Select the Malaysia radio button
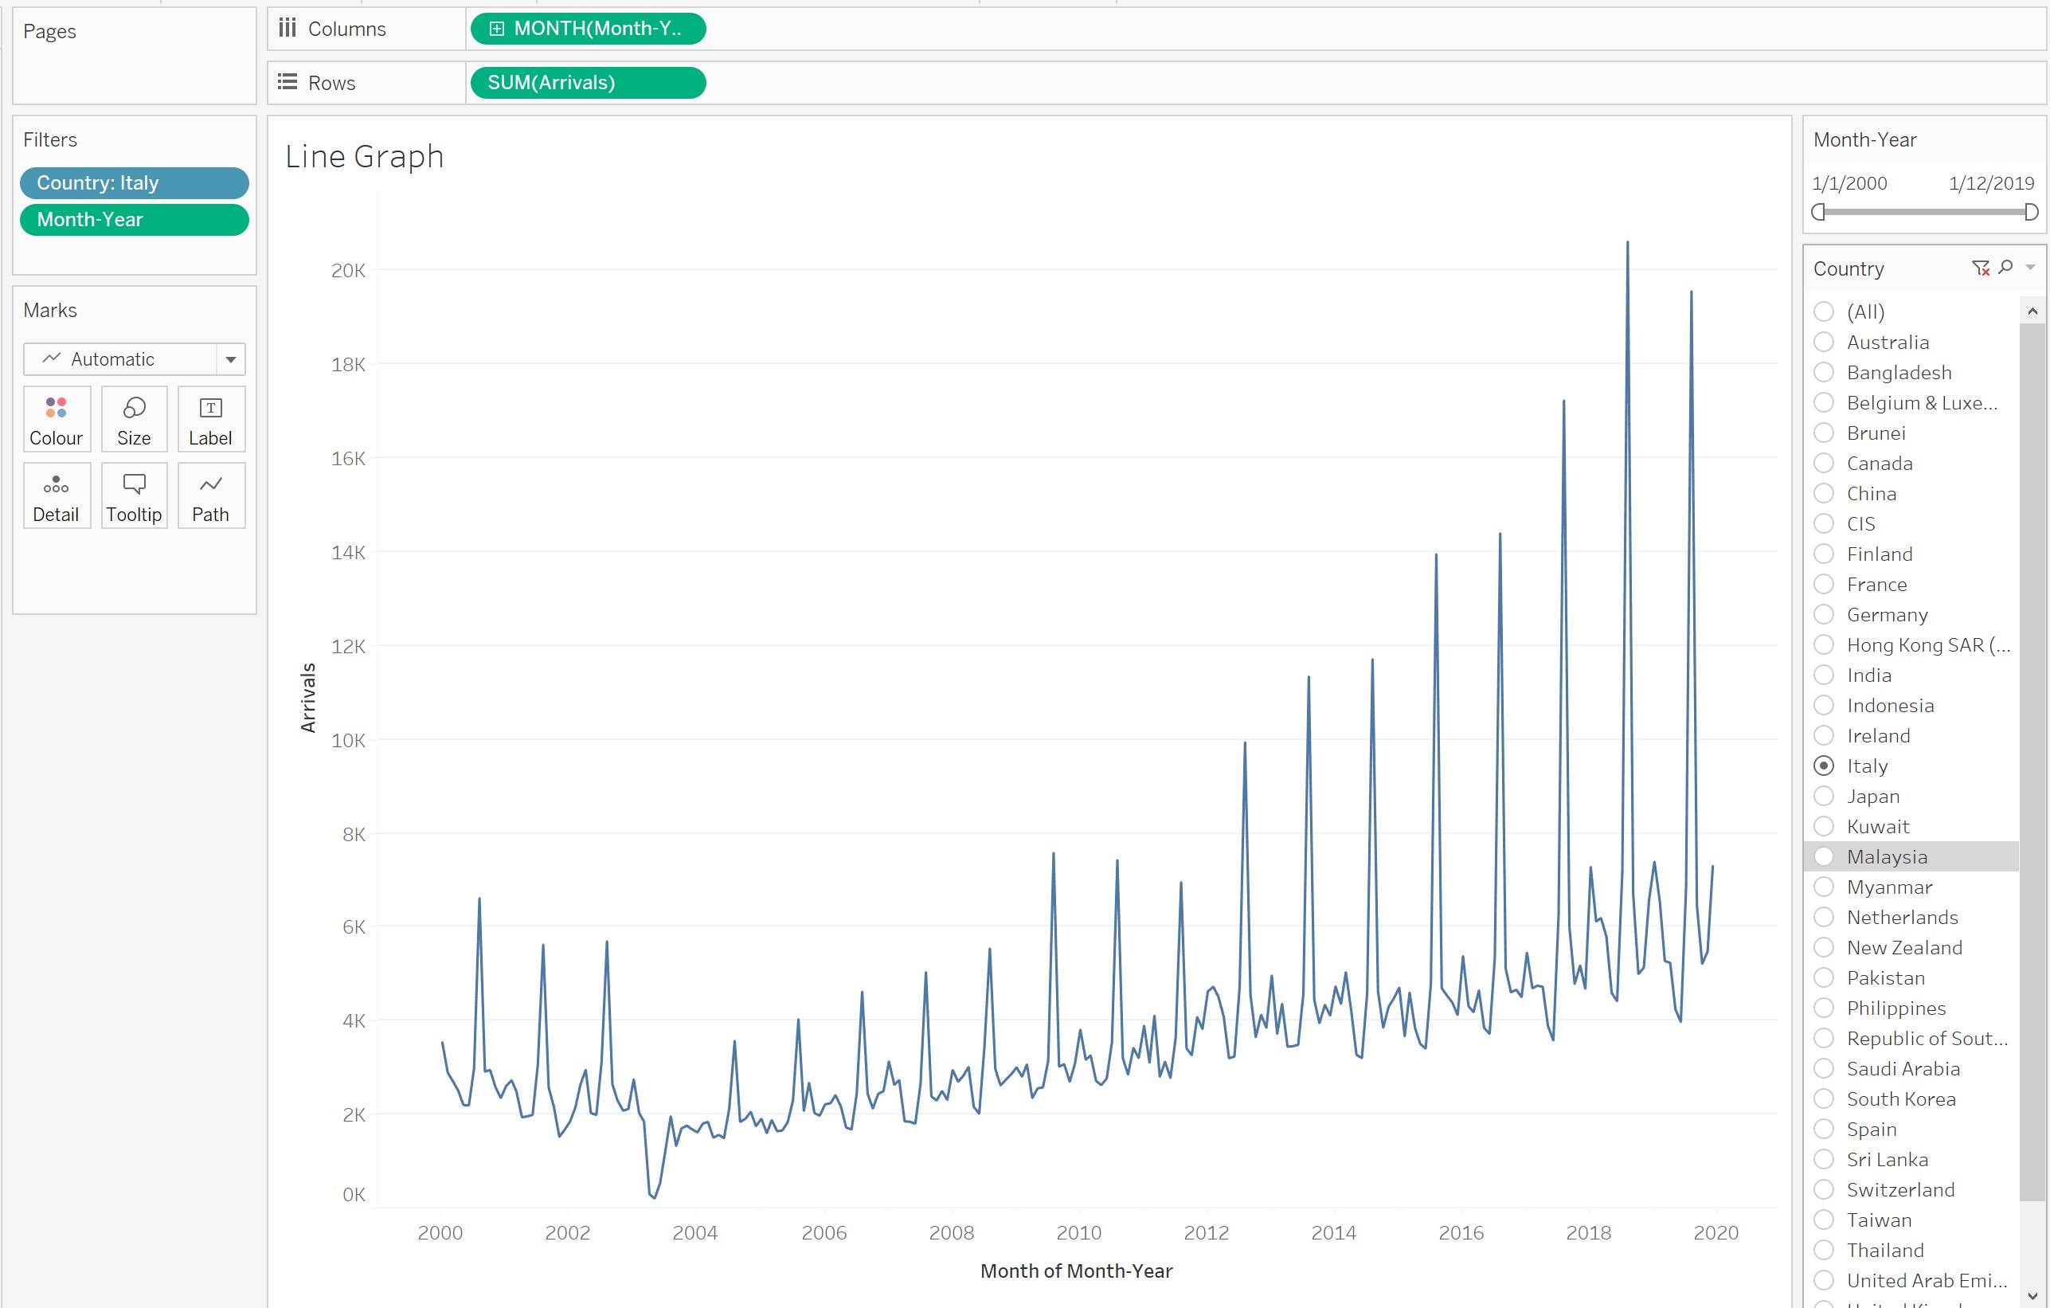The image size is (2050, 1308). [x=1824, y=856]
